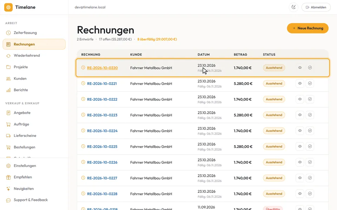Click the '8 überfällig (29.007,00 €)' summary
The width and height of the screenshot is (337, 210).
click(x=157, y=40)
